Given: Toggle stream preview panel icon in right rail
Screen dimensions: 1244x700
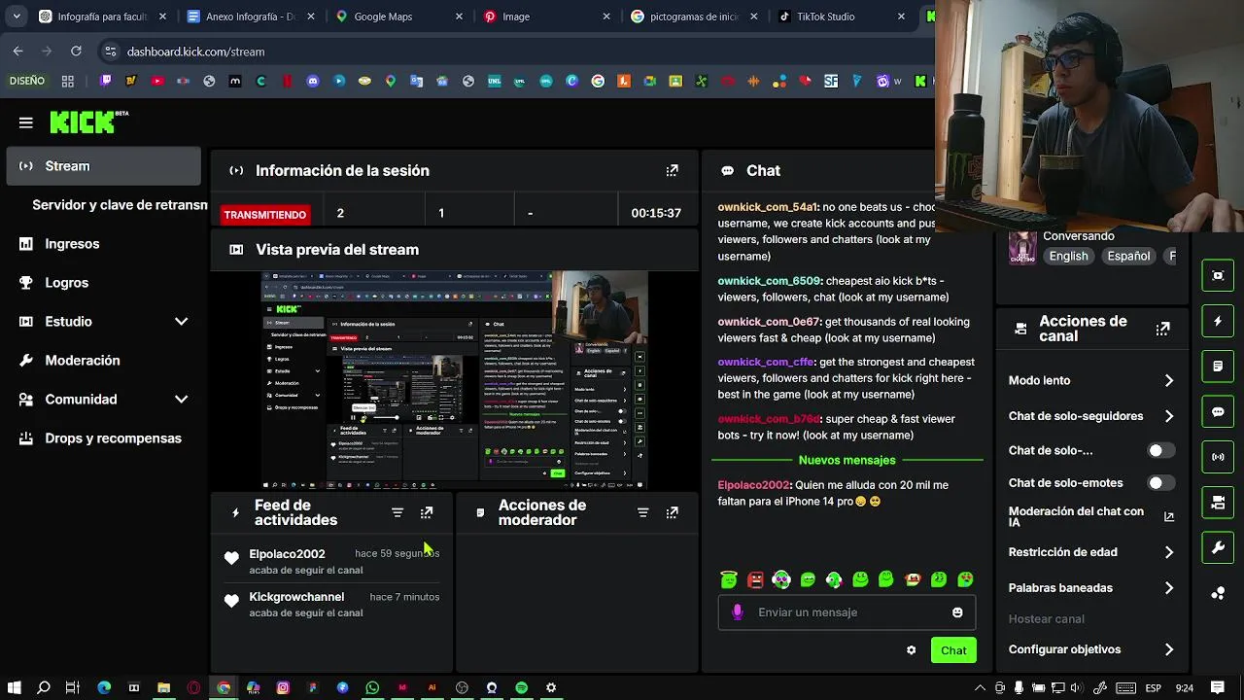Looking at the screenshot, I should coord(1218,275).
